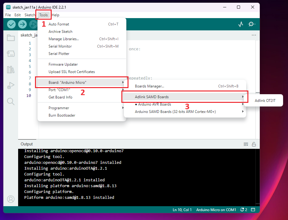Open the editor tab three-dots menu
288x220 pixels.
[x=254, y=35]
